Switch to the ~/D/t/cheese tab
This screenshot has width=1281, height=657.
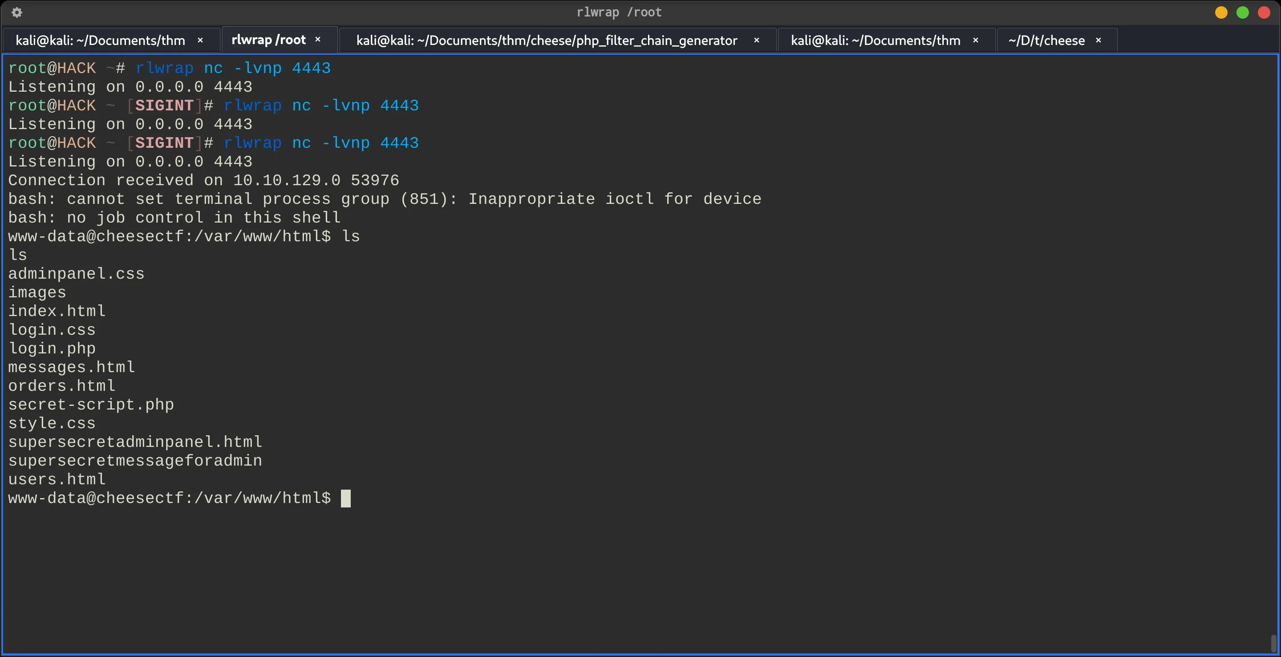pyautogui.click(x=1046, y=41)
